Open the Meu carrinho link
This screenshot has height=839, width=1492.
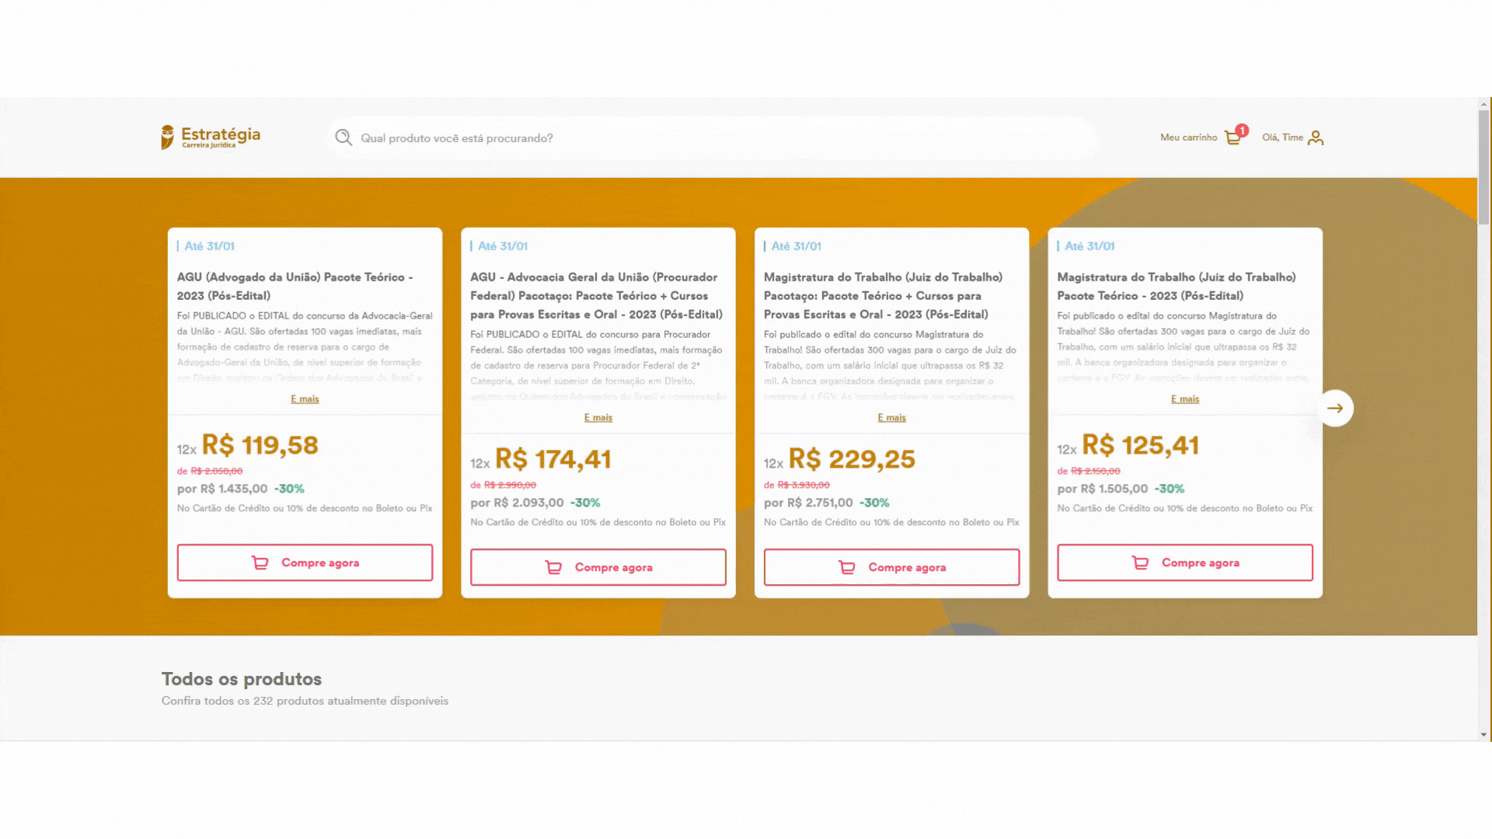coord(1188,138)
